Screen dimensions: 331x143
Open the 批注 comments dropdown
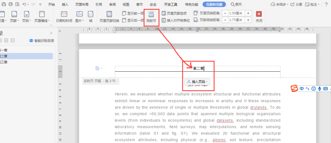[x=312, y=4]
